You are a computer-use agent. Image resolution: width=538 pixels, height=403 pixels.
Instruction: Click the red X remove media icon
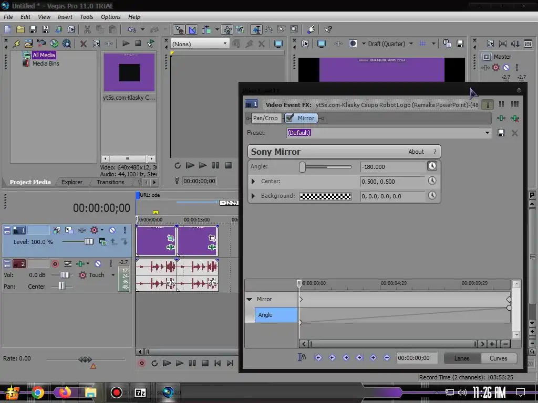pyautogui.click(x=84, y=44)
